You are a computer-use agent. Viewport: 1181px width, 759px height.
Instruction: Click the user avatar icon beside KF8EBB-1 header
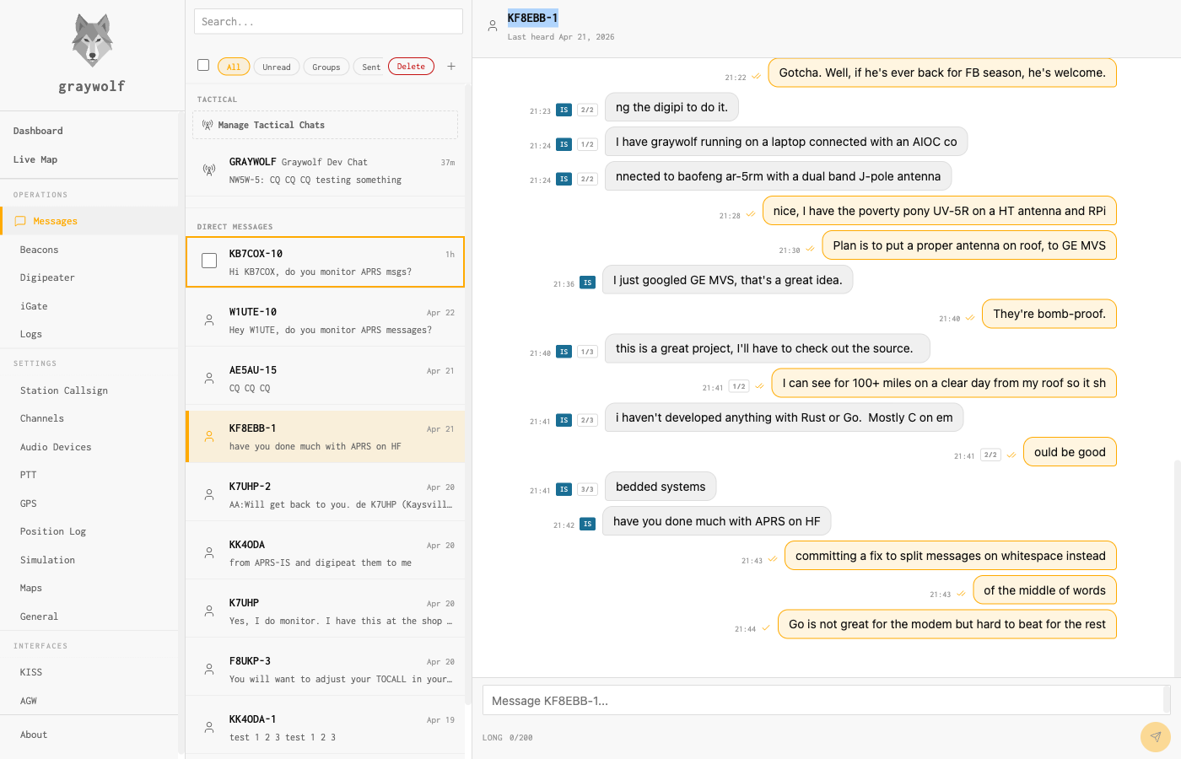(493, 26)
